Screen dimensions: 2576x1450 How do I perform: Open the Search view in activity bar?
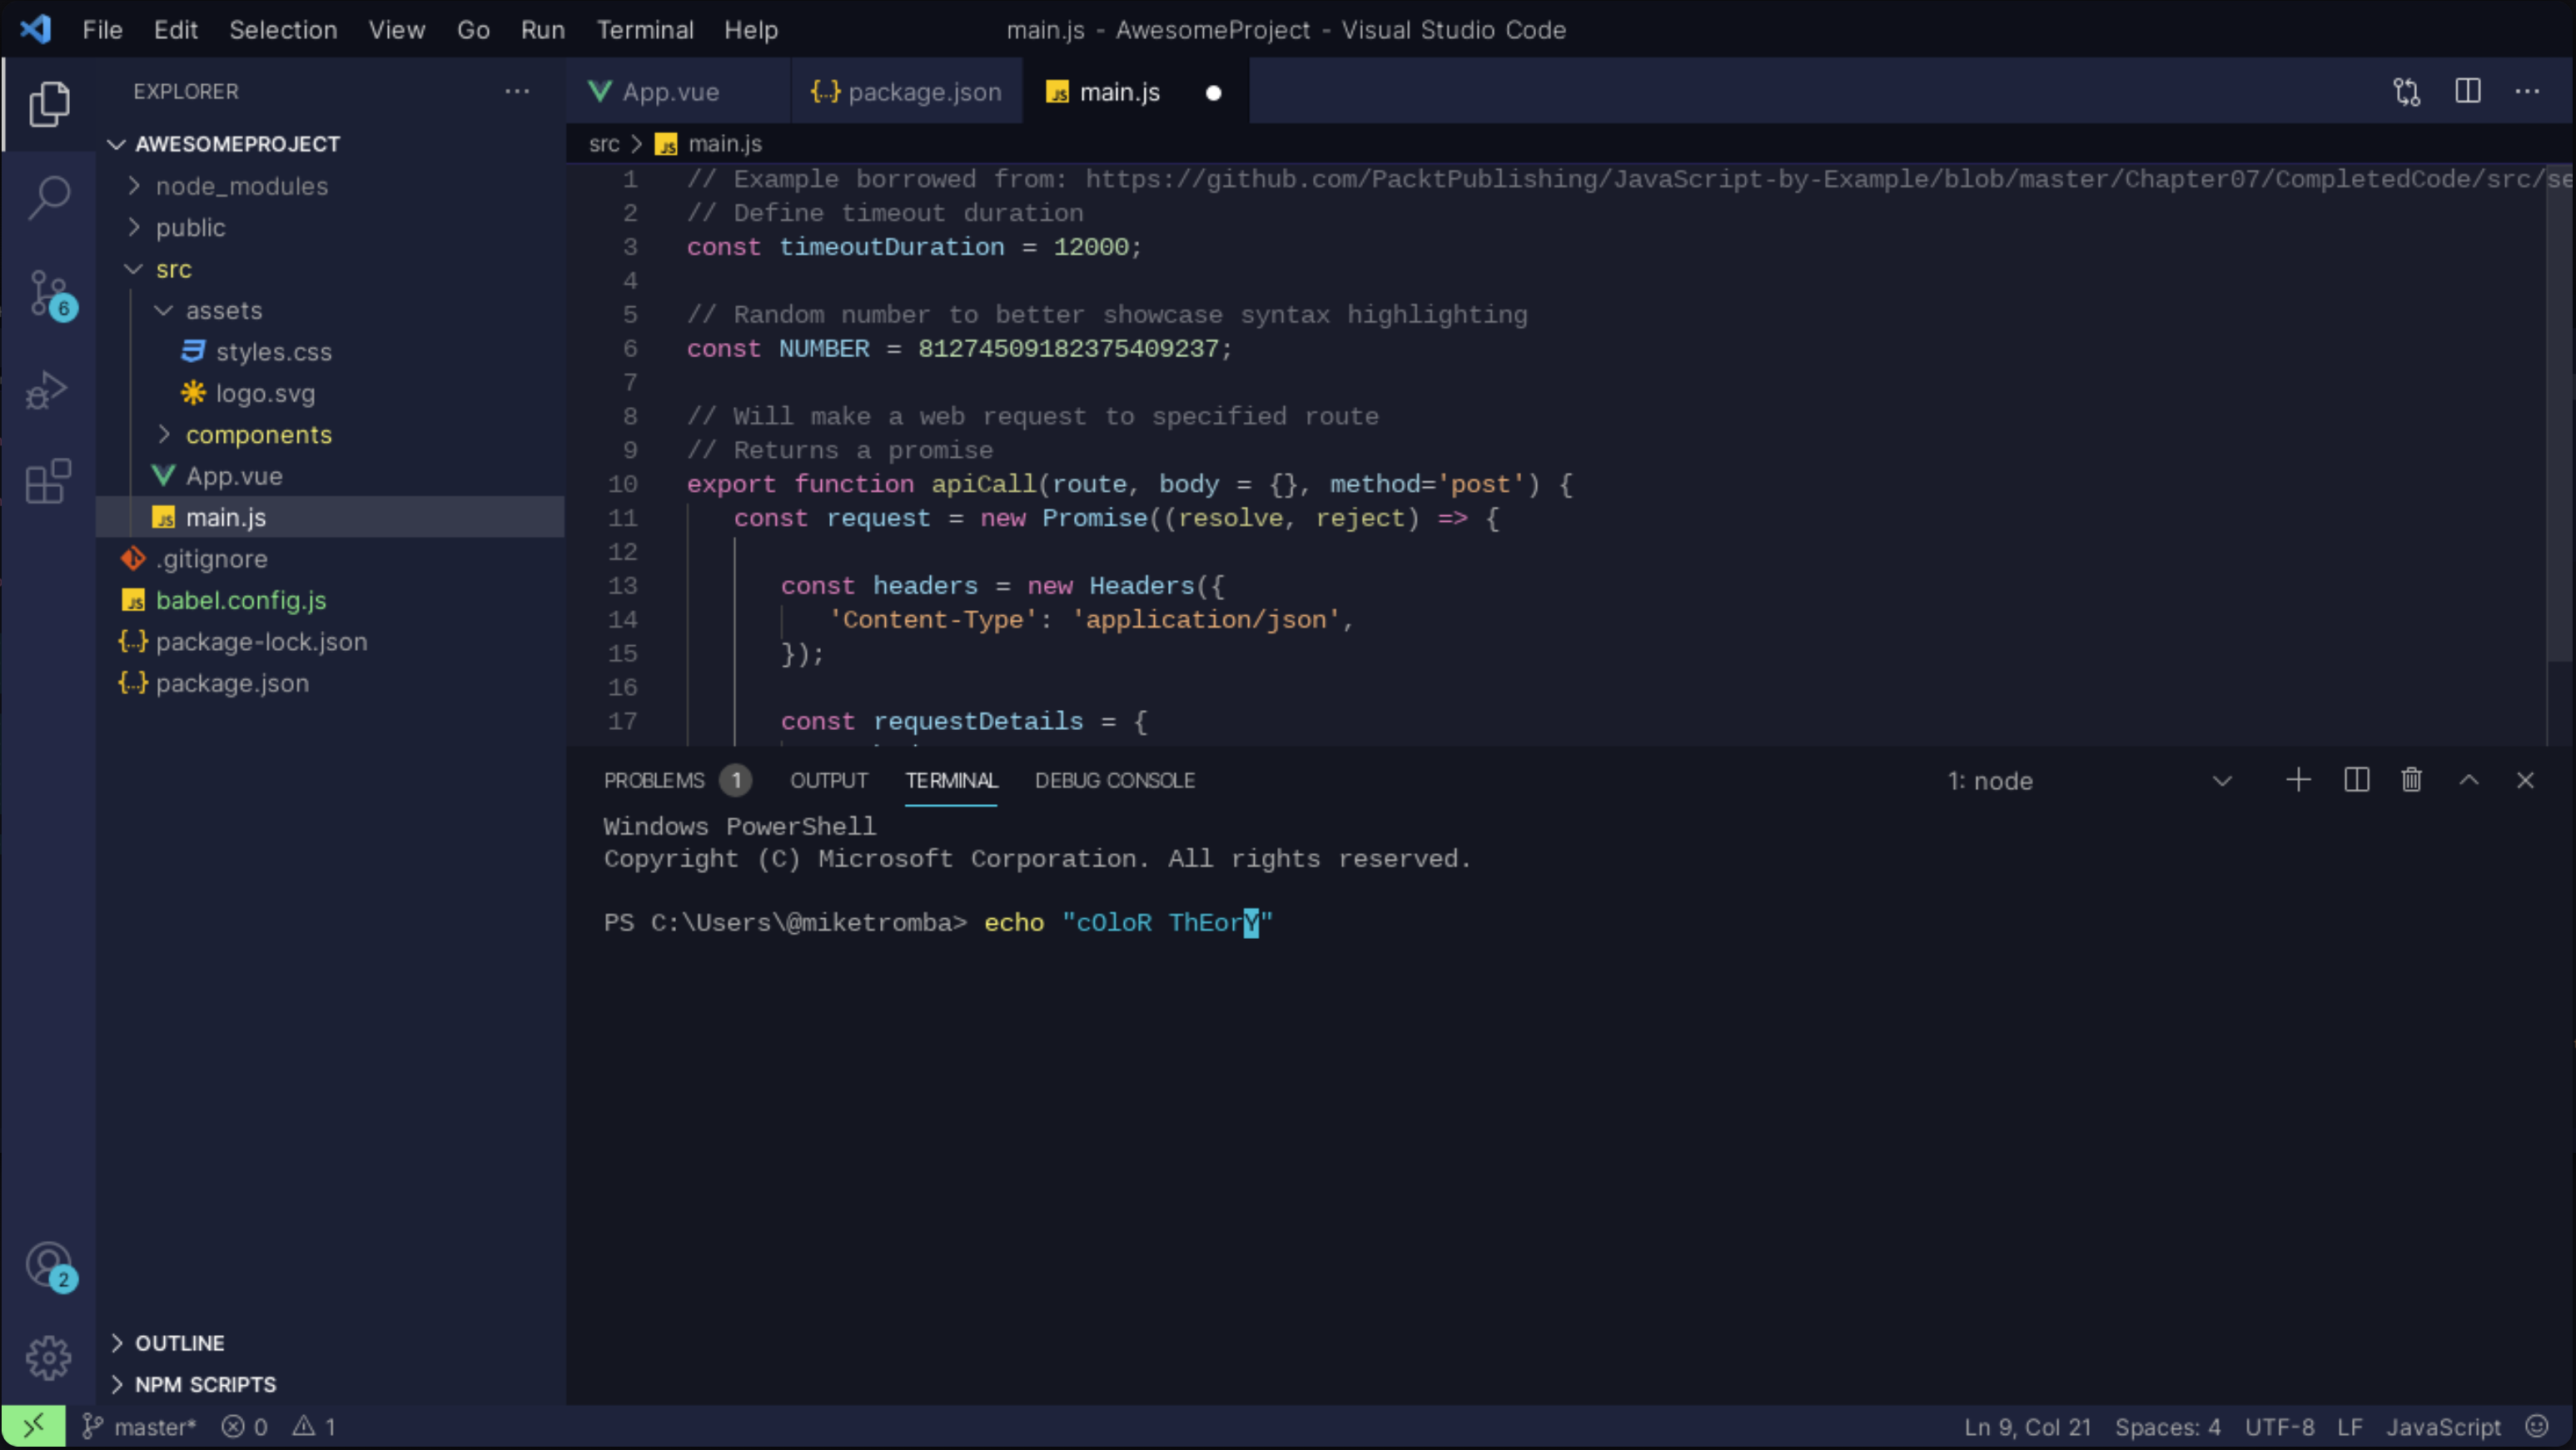click(48, 197)
